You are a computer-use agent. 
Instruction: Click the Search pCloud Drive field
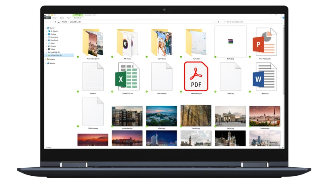pyautogui.click(x=253, y=22)
